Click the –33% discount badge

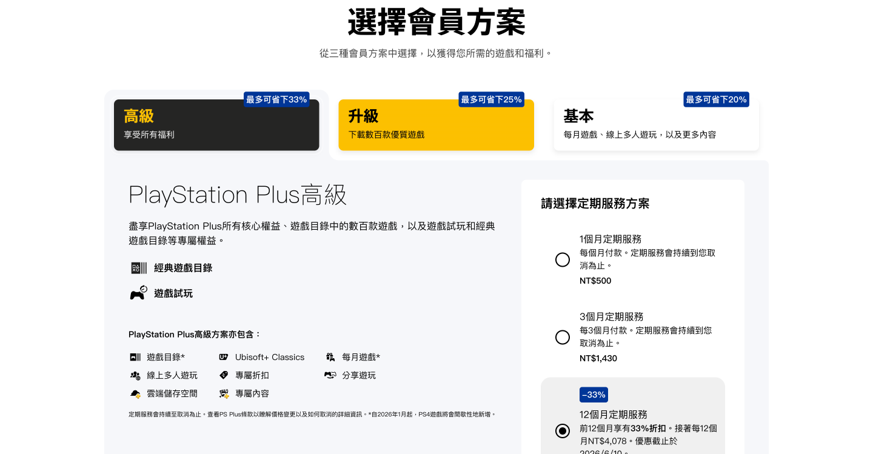[594, 395]
